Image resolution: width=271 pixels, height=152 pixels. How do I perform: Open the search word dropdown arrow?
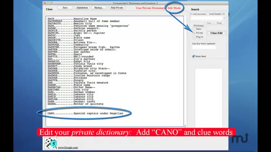click(224, 18)
